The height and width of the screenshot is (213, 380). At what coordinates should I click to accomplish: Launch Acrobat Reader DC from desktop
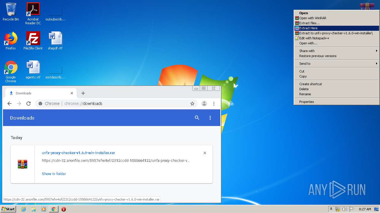click(33, 14)
